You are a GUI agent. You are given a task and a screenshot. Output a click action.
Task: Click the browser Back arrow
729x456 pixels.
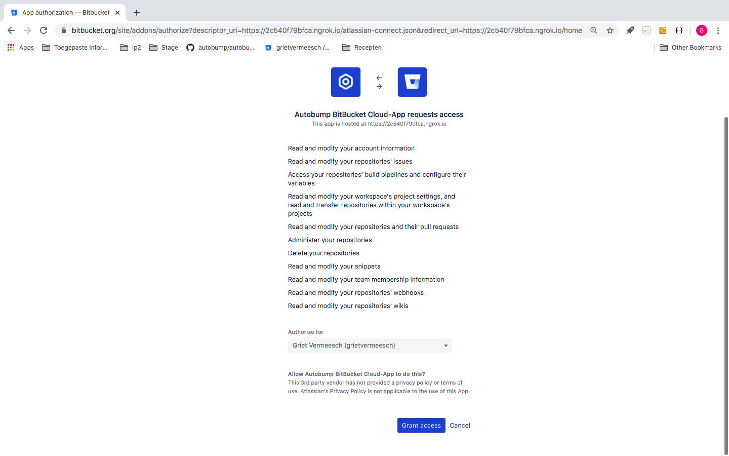coord(11,30)
